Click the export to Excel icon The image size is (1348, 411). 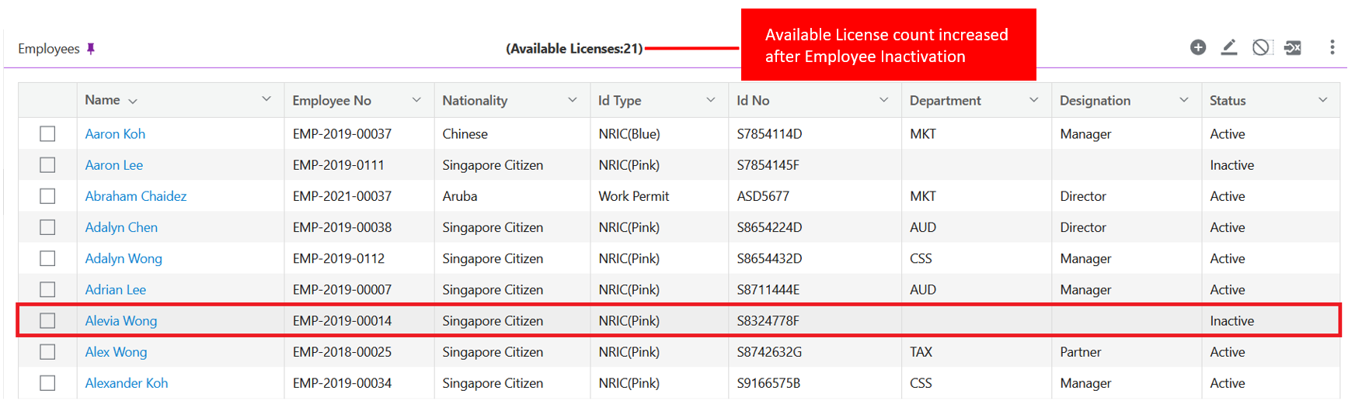1293,48
